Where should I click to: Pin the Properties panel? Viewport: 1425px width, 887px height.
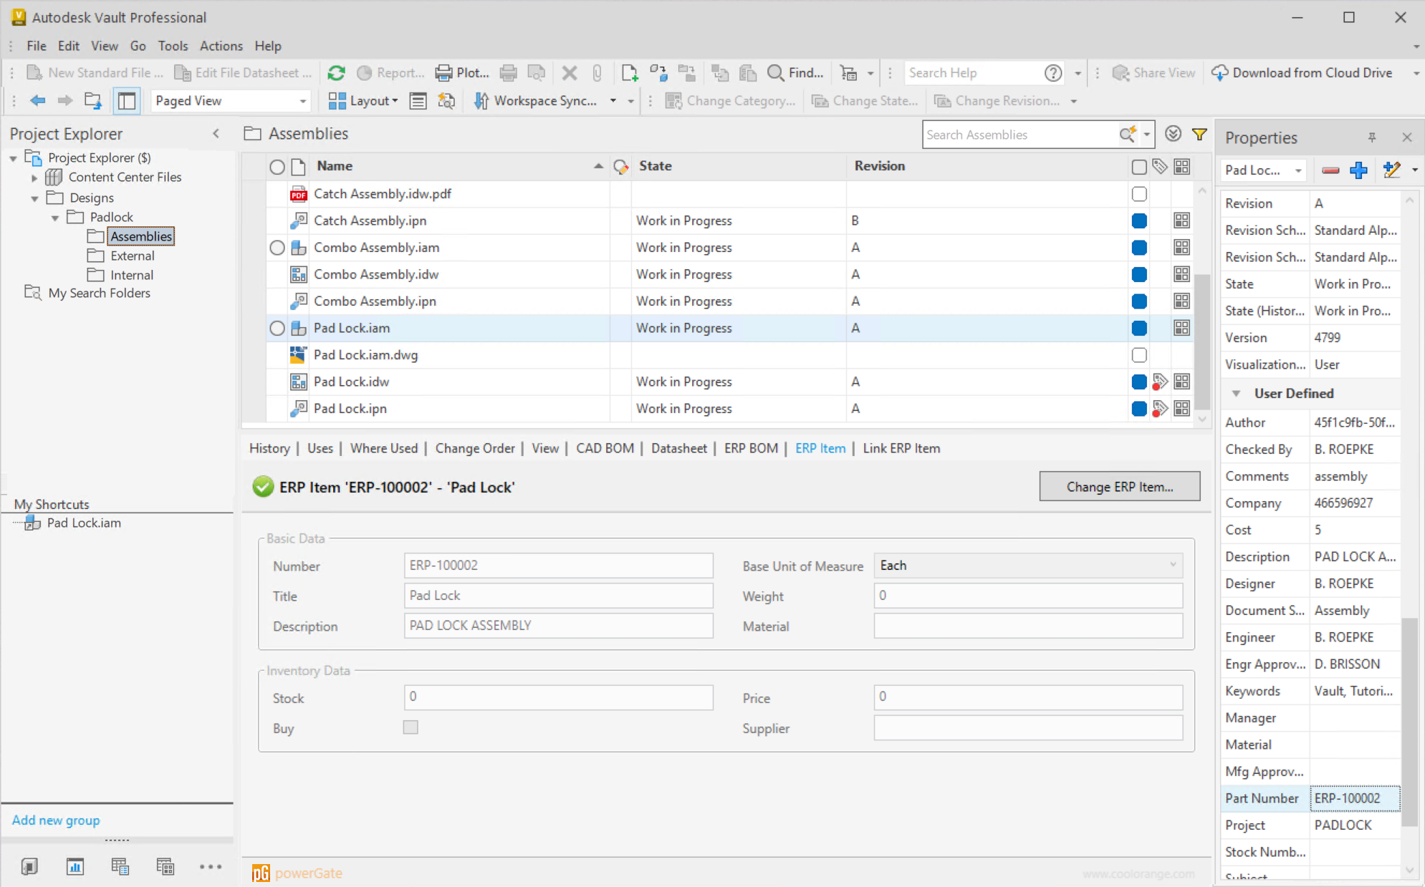coord(1371,137)
